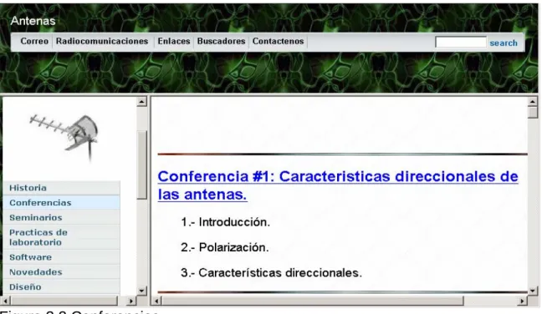The height and width of the screenshot is (314, 542).
Task: Go to Buscadores in the navigation bar
Action: [221, 41]
